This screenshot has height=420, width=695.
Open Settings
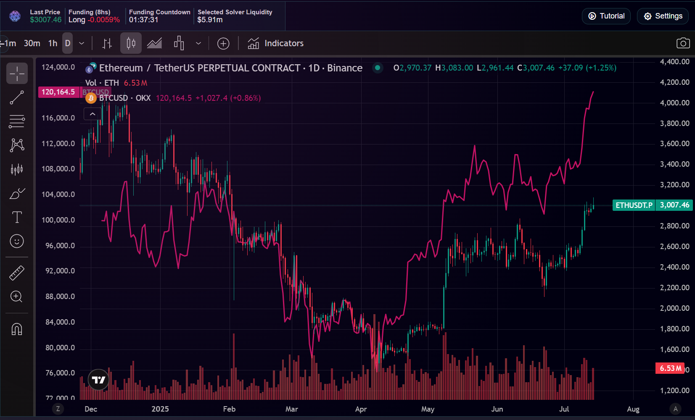coord(663,16)
